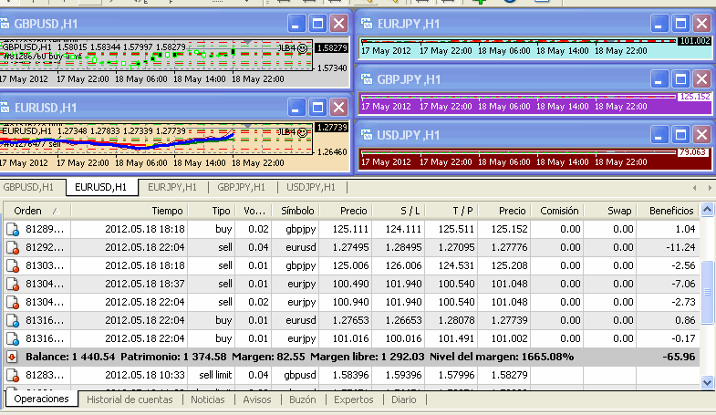Open the Historial de cuentas tab
Screen dimensions: 716x415
click(130, 399)
